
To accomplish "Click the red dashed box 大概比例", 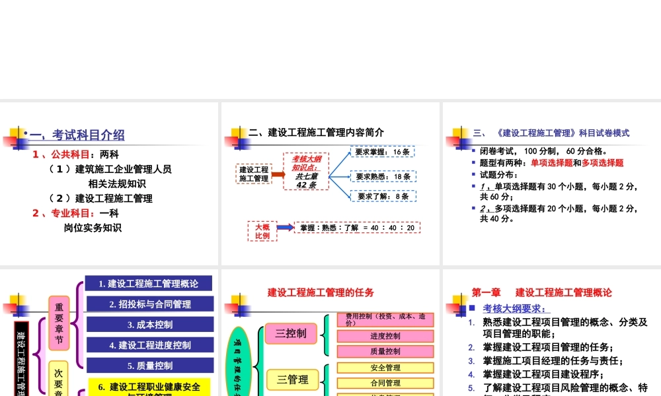I will tap(262, 231).
